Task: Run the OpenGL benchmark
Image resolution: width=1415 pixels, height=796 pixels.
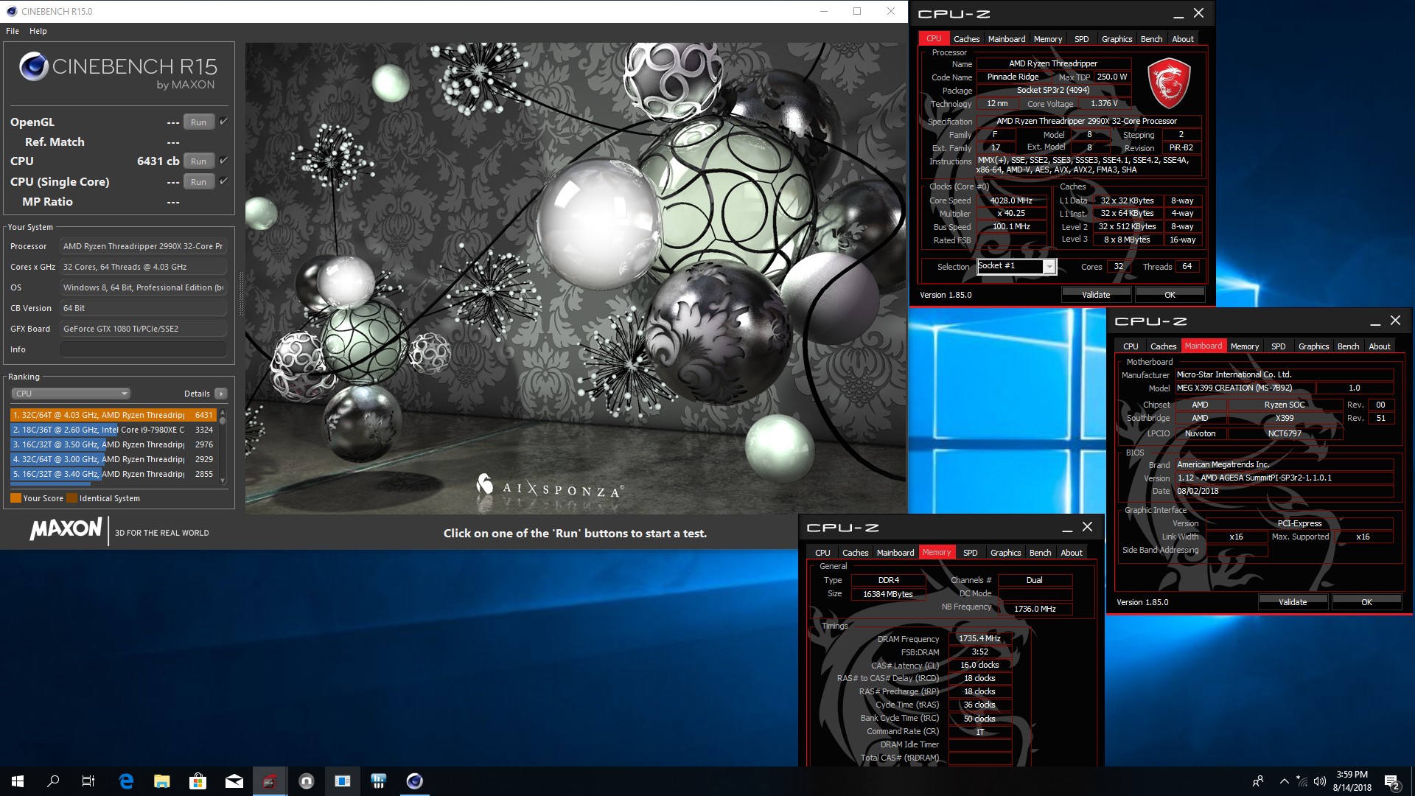Action: (x=198, y=122)
